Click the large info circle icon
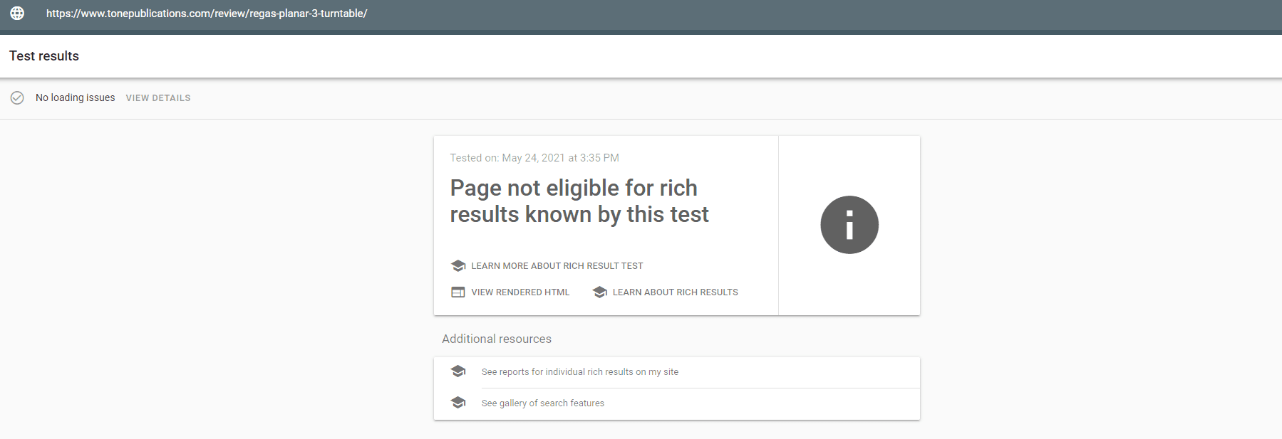Screen dimensions: 1282x439 point(849,225)
